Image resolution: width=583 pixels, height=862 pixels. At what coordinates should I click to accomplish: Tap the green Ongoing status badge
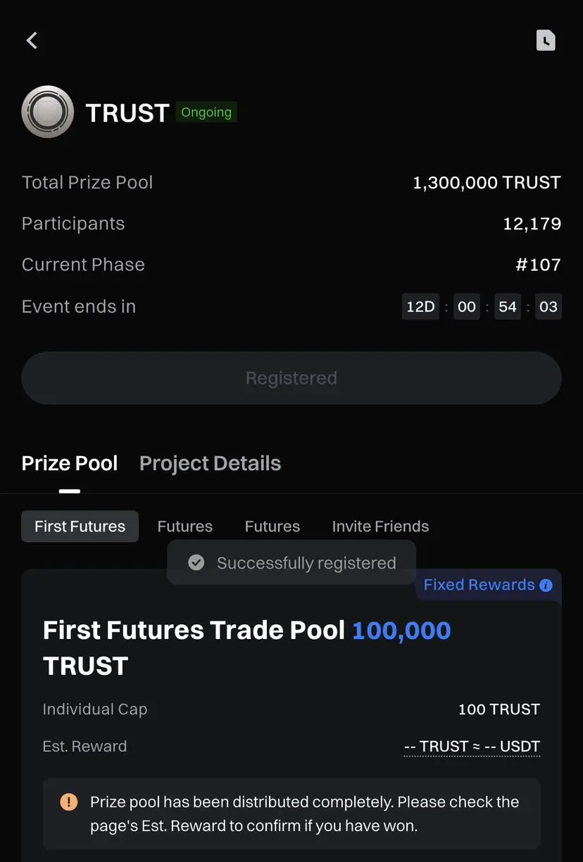point(206,113)
